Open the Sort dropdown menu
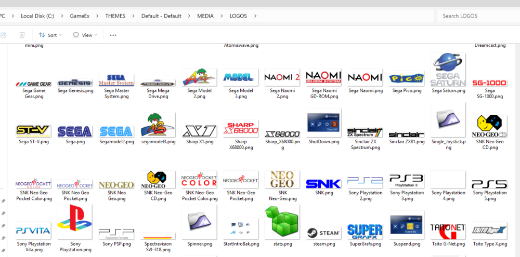Image resolution: width=520 pixels, height=257 pixels. pos(50,35)
